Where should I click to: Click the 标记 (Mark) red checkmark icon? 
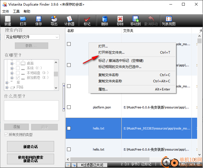(x=87, y=21)
